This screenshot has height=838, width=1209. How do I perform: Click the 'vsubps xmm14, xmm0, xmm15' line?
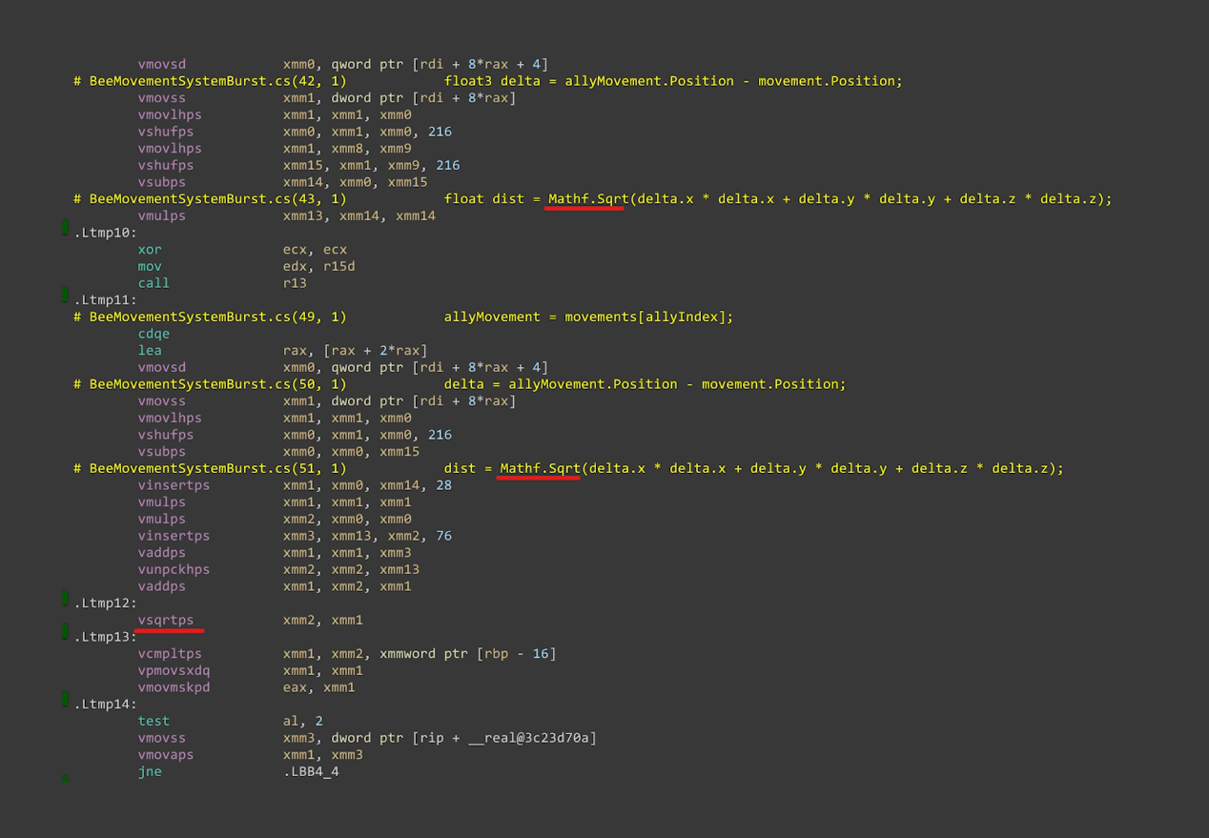pyautogui.click(x=282, y=182)
